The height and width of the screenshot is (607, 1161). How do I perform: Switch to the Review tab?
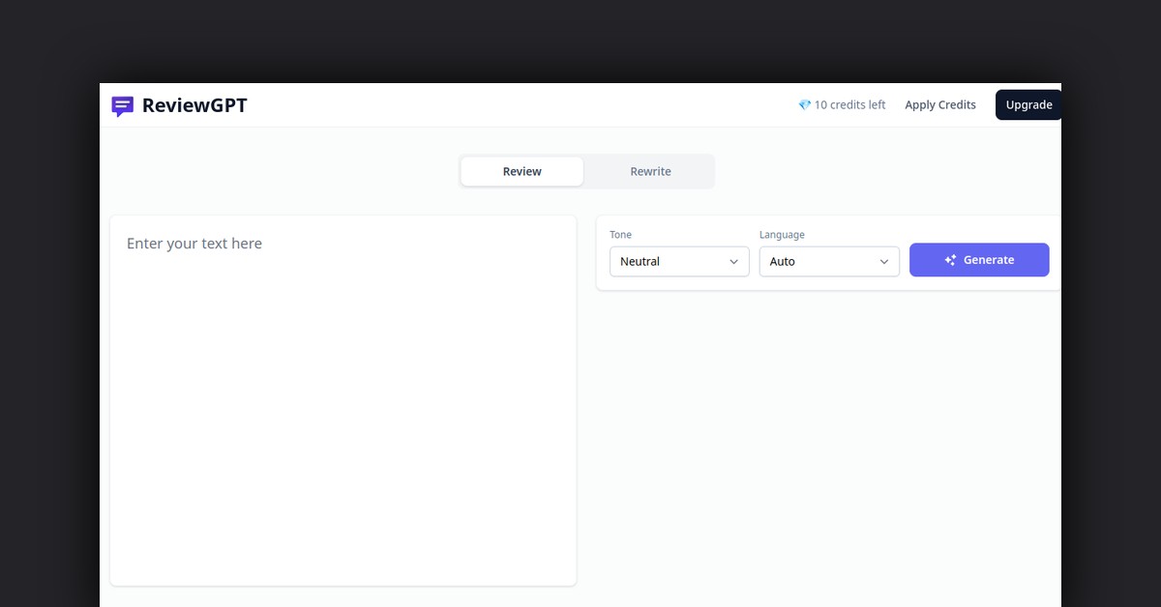521,171
